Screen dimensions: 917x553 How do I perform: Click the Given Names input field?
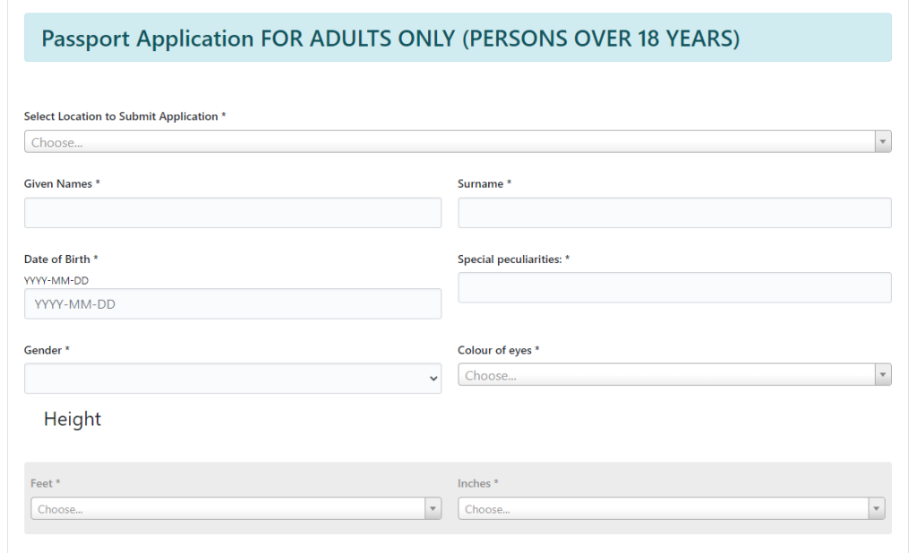click(232, 212)
